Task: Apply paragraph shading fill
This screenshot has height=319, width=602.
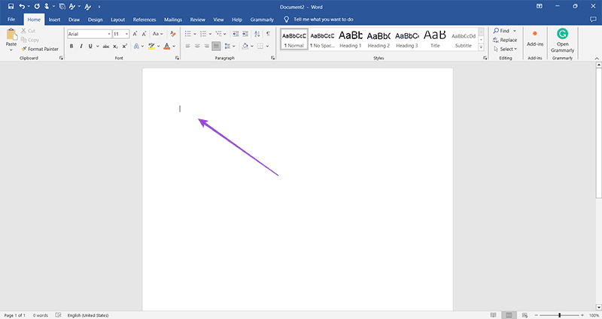Action: click(x=245, y=47)
